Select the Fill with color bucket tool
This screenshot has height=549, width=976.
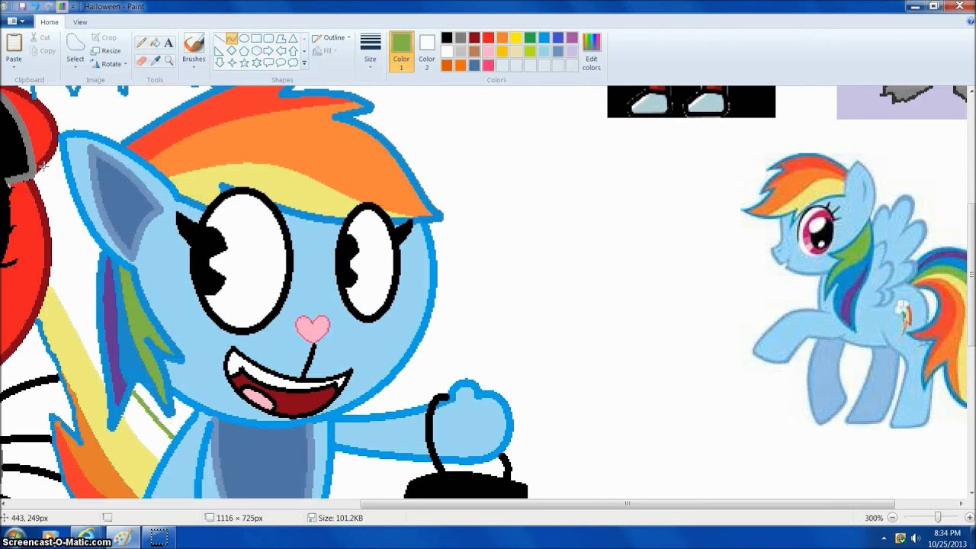[x=155, y=43]
